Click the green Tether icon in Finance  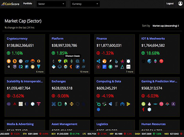[x=111, y=67]
